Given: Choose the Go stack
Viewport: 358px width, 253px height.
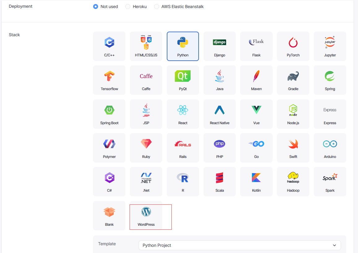Looking at the screenshot, I should coord(256,148).
